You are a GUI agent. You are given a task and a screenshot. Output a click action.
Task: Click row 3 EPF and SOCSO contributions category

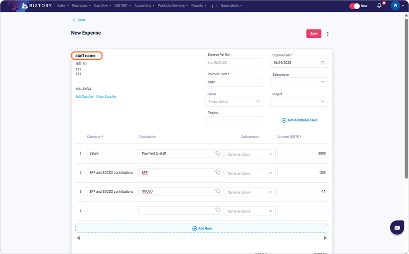[112, 192]
